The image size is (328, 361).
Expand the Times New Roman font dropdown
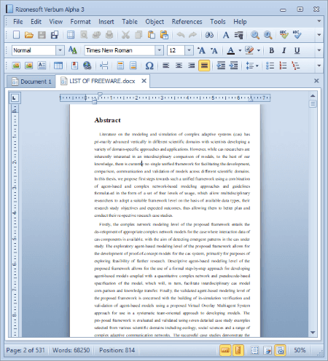click(x=159, y=50)
